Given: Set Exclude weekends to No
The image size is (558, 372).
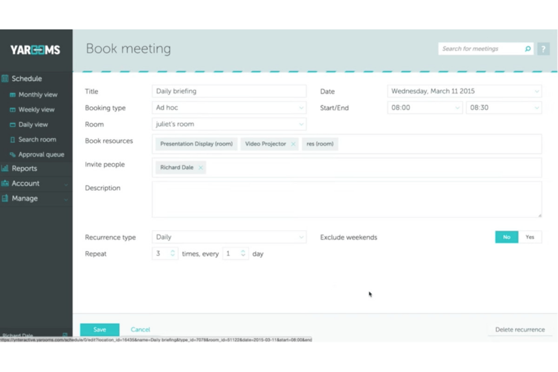Looking at the screenshot, I should [x=506, y=237].
